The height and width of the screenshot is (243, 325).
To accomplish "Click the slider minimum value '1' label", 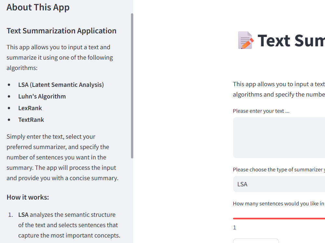I will click(x=234, y=228).
